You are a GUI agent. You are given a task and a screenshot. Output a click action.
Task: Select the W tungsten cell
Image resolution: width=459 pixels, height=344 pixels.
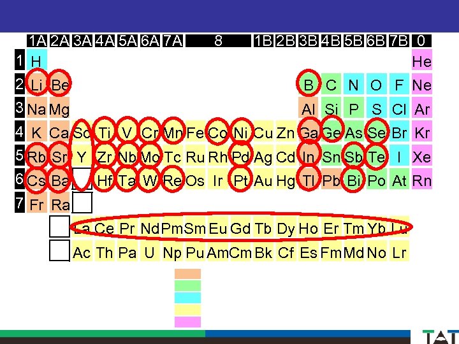tap(150, 179)
